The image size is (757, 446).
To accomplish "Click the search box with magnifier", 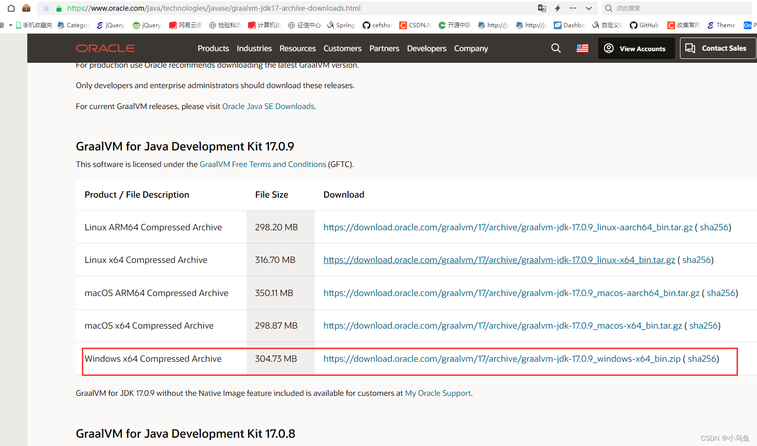I will [x=678, y=8].
